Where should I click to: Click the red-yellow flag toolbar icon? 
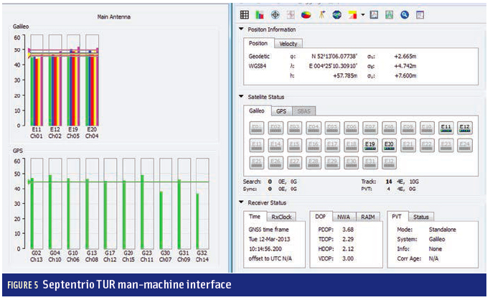point(352,14)
